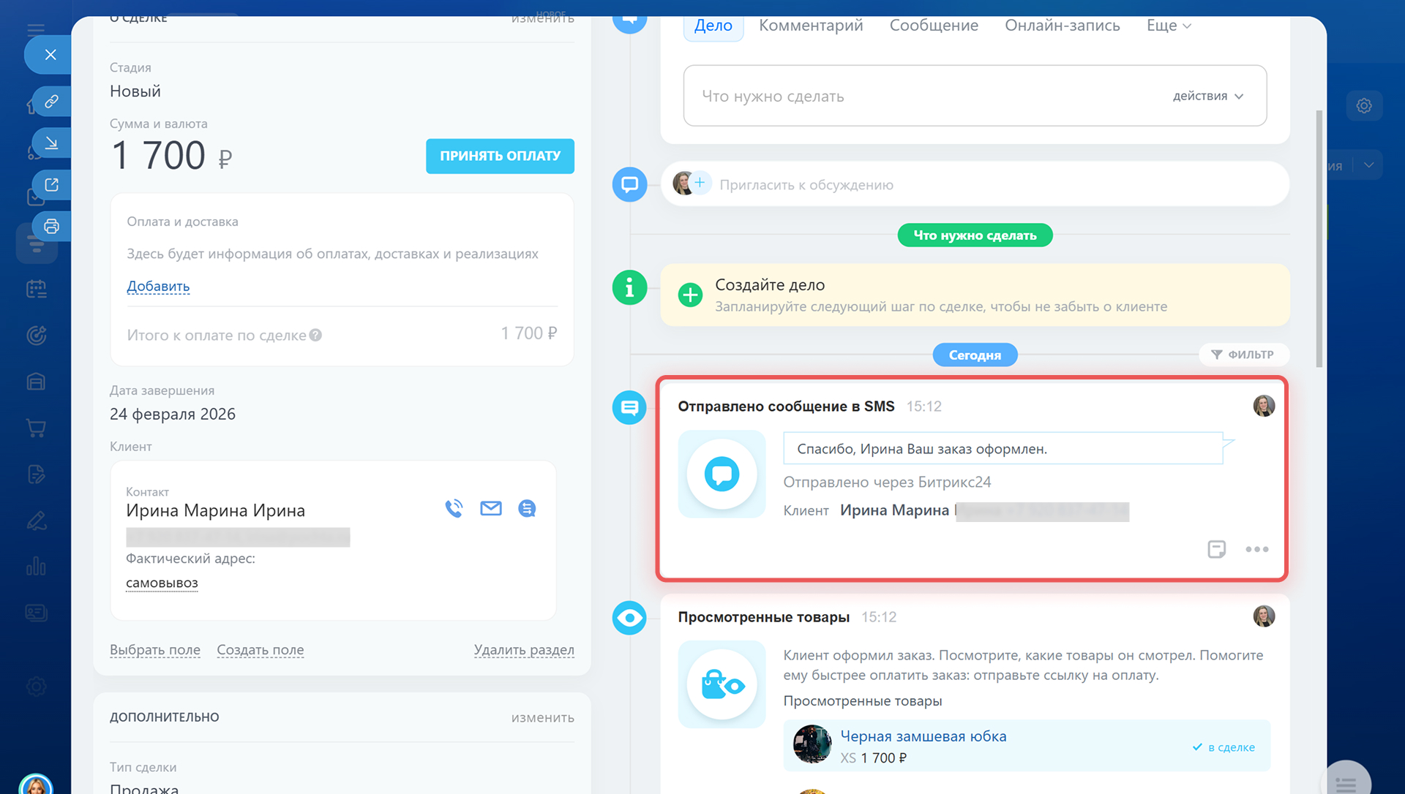Switch to the 'Комментарий' tab
Image resolution: width=1405 pixels, height=794 pixels.
click(x=811, y=26)
